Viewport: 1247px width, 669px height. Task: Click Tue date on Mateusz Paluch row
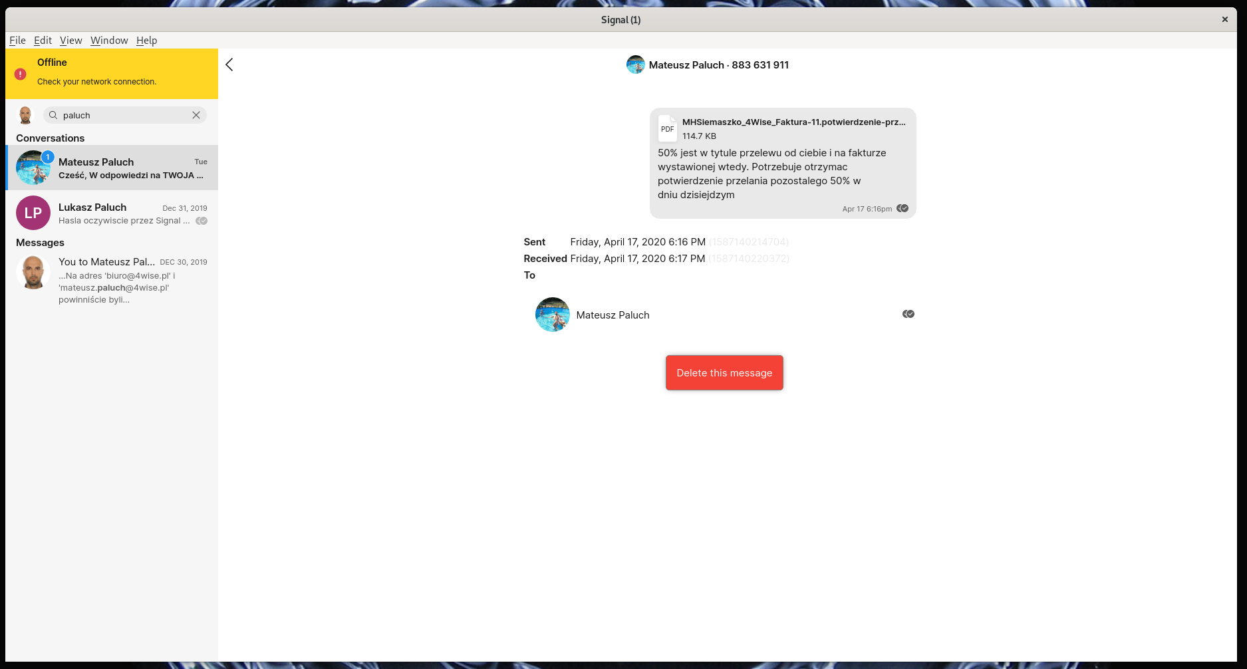pos(201,162)
